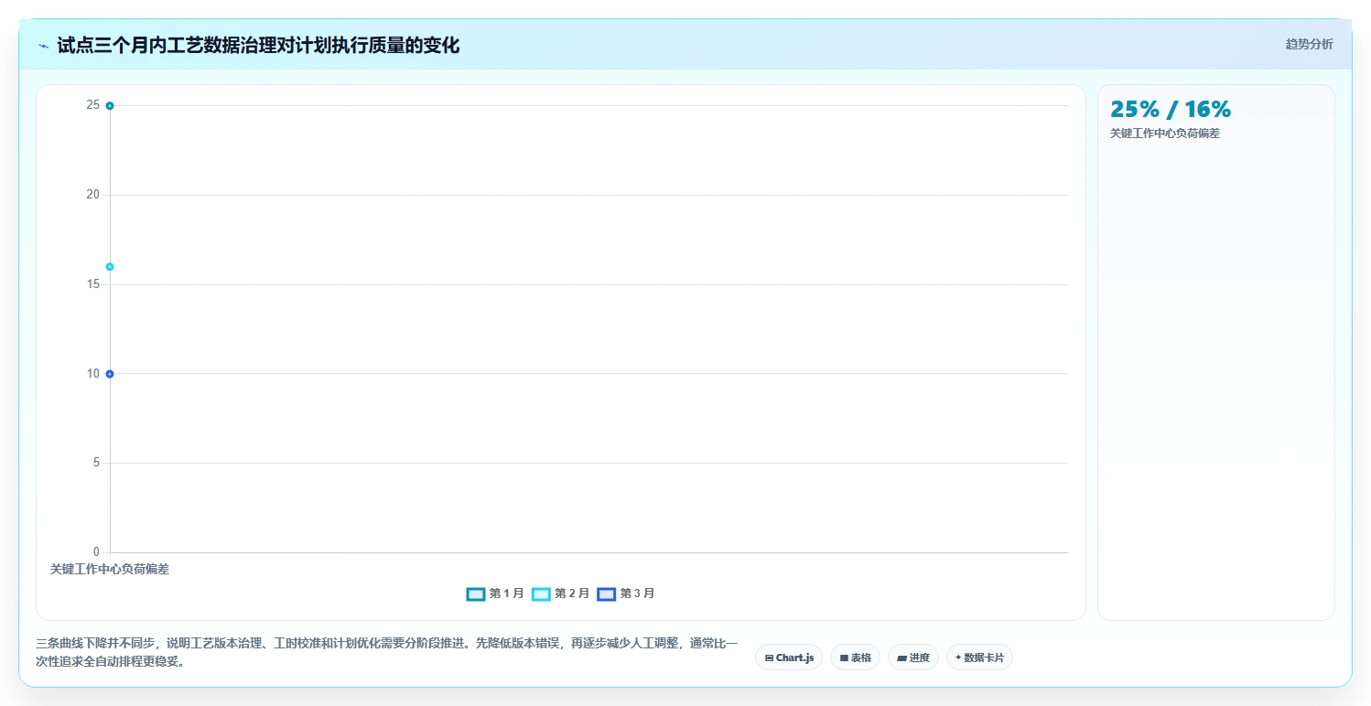Viewport: 1371px width, 706px height.
Task: Click the data point at value 25
Action: [110, 106]
